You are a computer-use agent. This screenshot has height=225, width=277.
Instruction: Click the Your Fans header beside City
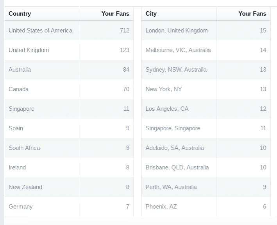pyautogui.click(x=252, y=14)
